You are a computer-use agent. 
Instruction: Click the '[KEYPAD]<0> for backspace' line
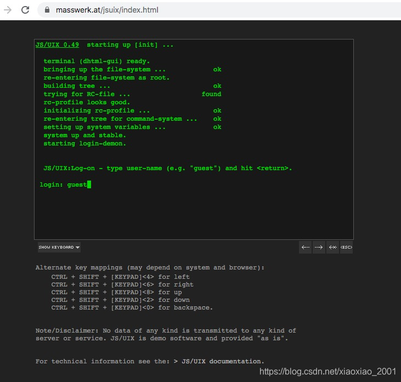tap(132, 307)
